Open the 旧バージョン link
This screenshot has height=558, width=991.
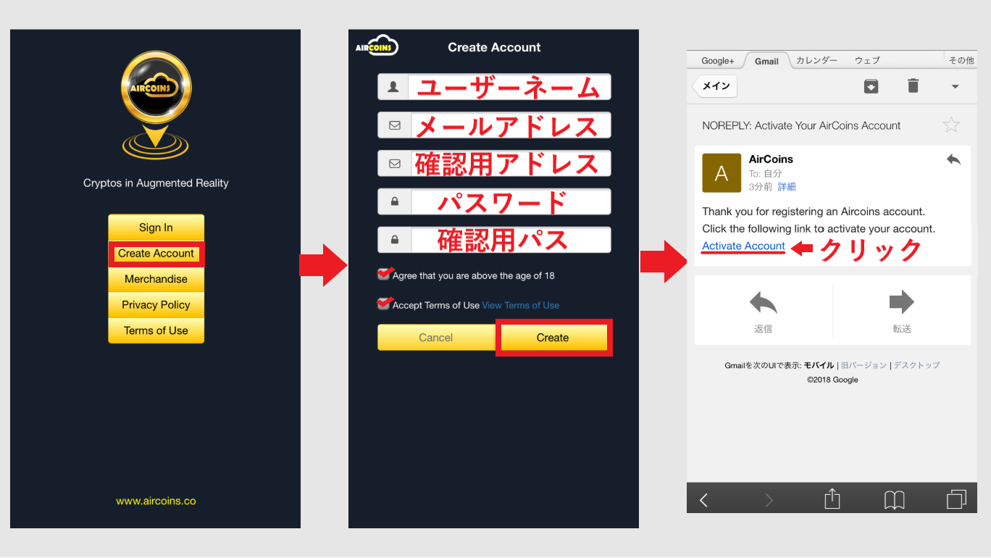[x=864, y=365]
